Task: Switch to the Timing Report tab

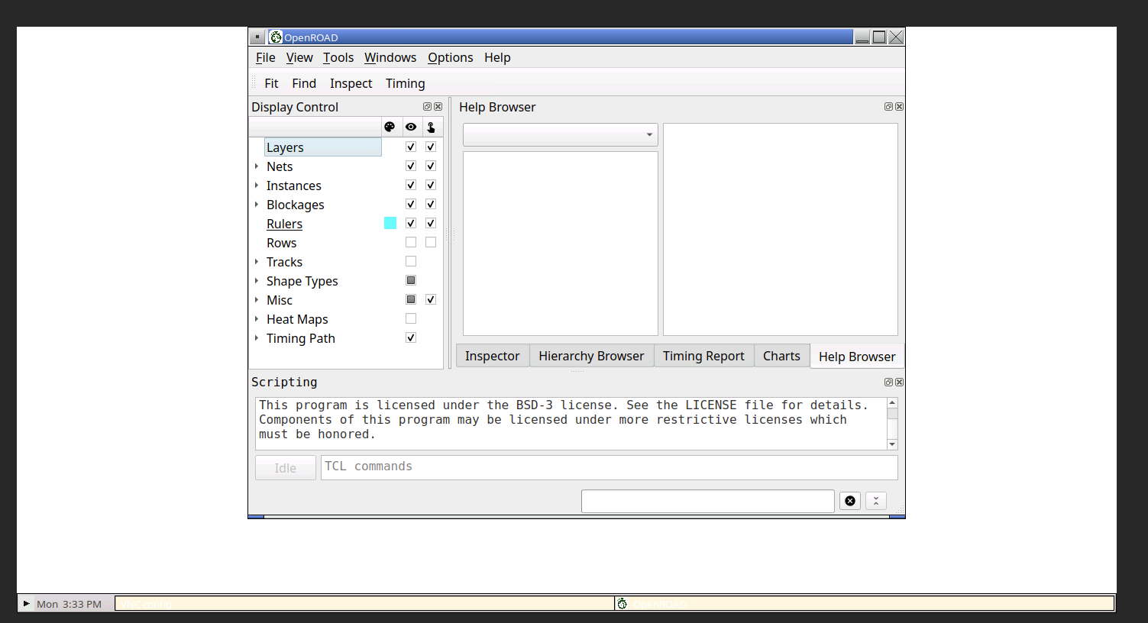Action: 703,356
